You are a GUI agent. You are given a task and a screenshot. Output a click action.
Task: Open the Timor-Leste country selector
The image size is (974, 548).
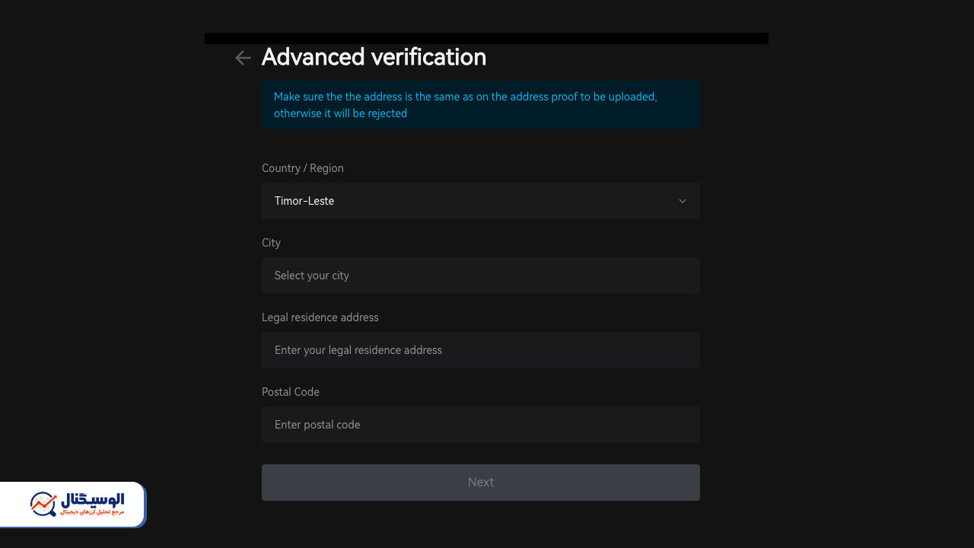[x=481, y=201]
